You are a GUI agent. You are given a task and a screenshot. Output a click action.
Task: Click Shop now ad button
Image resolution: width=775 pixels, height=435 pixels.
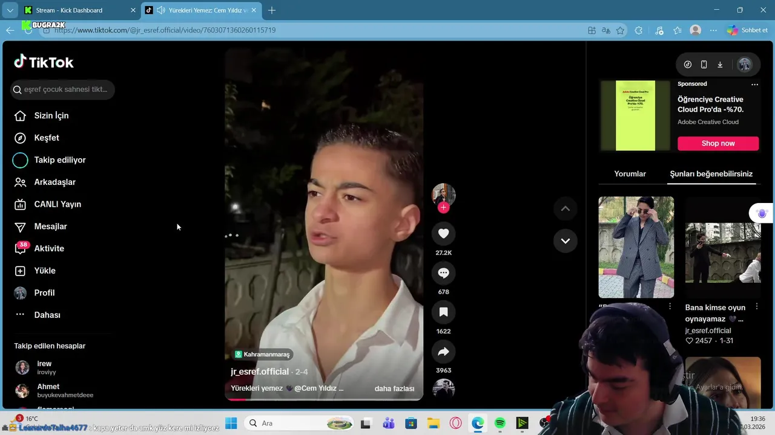[718, 143]
